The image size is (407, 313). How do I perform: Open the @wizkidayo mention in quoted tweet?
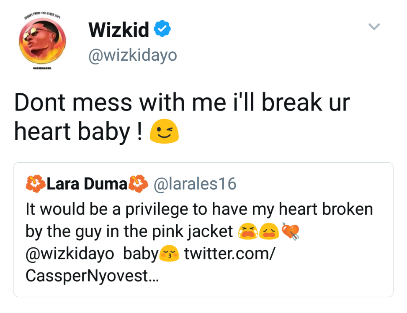(70, 254)
